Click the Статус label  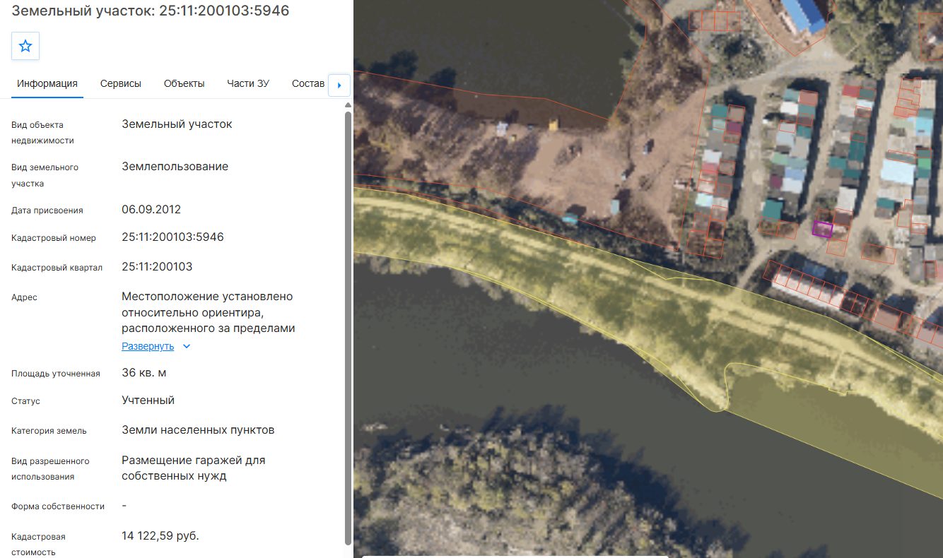(25, 401)
